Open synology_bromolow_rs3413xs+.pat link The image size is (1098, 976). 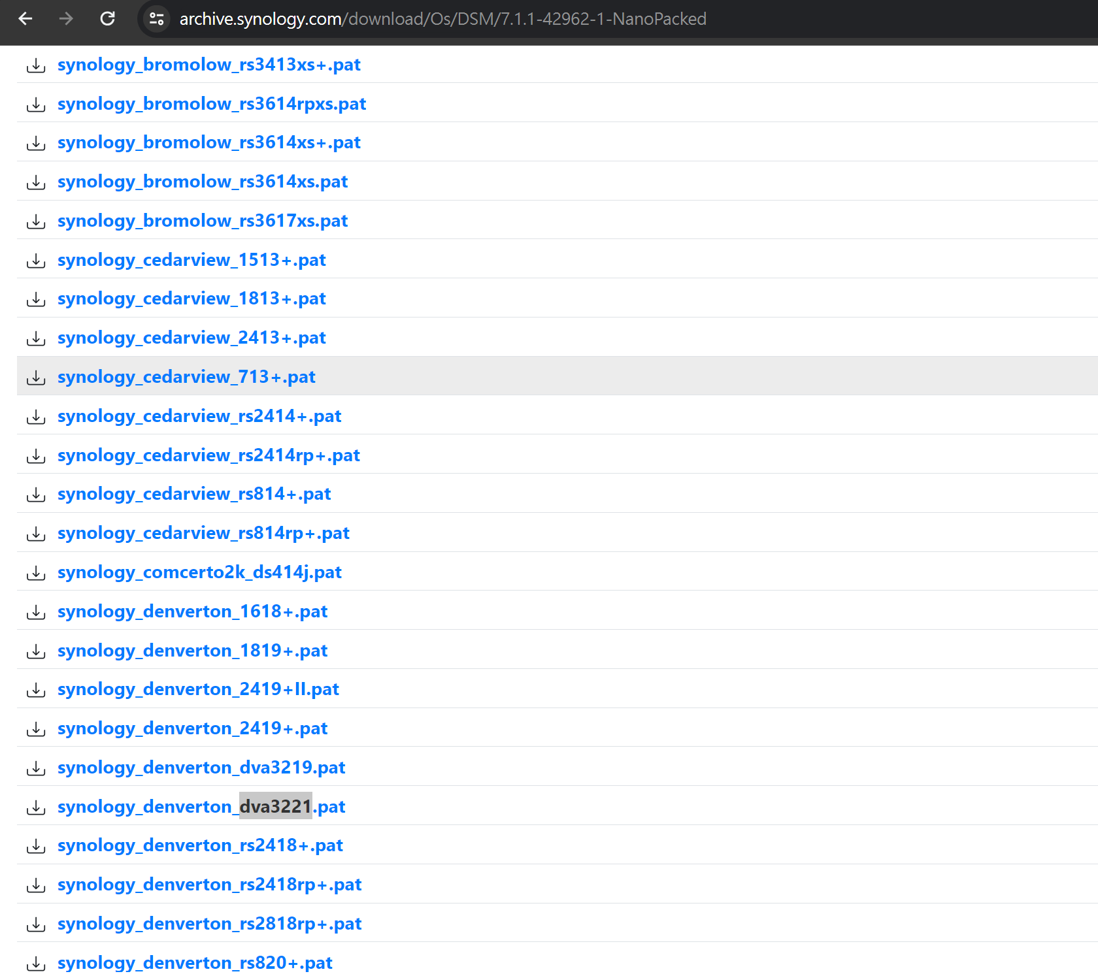click(x=209, y=65)
